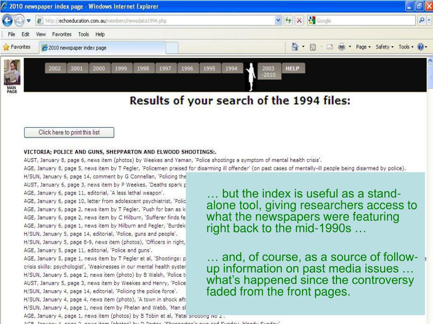Click the 'Police, guns and people' editorial entry
Image resolution: width=433 pixels, height=324 pixels.
101,234
